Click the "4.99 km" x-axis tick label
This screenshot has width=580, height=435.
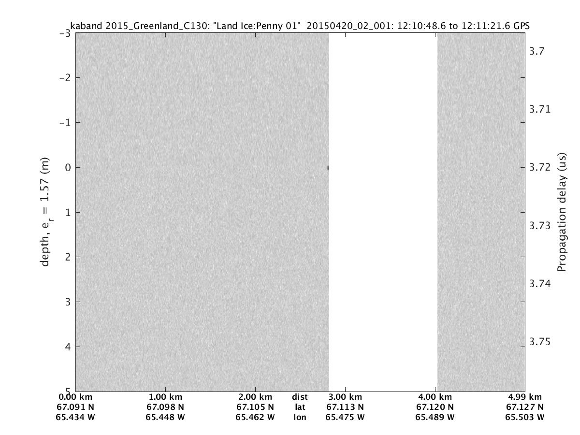525,397
